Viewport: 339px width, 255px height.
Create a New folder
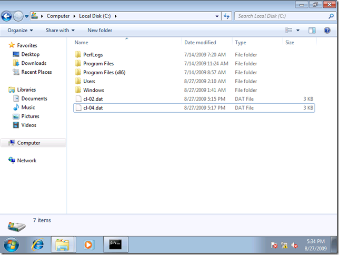coord(100,31)
